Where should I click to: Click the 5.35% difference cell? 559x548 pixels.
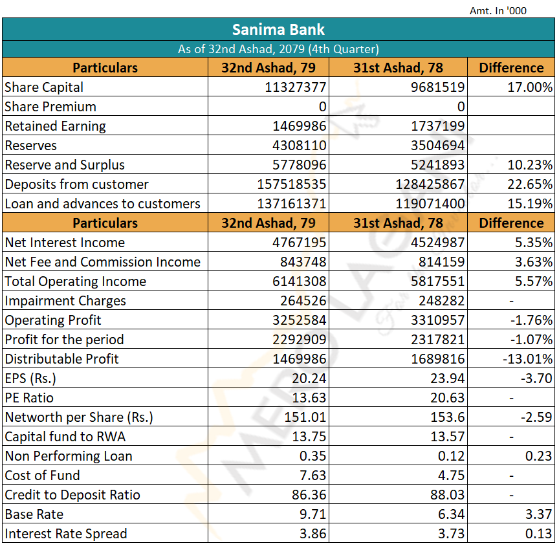coord(534,243)
